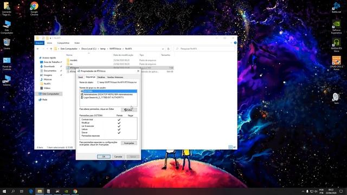Open the Som desktop shortcut

tap(336, 99)
